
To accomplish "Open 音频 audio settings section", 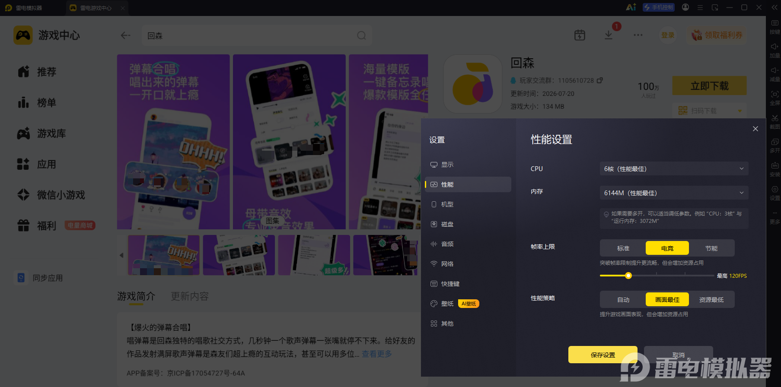I will [x=468, y=244].
